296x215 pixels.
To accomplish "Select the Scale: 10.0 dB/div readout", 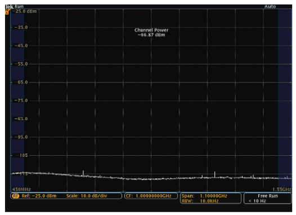I will tap(87, 196).
